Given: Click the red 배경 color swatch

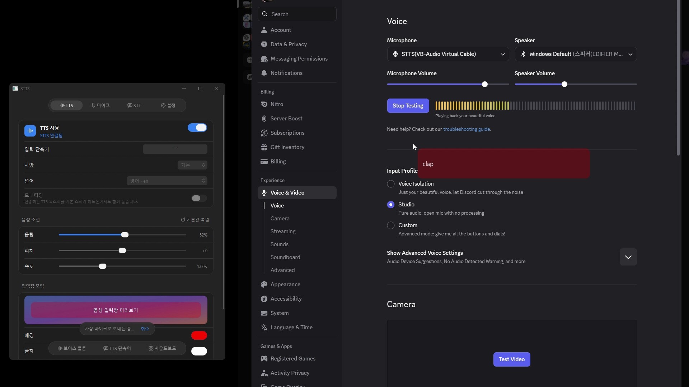Looking at the screenshot, I should tap(199, 335).
